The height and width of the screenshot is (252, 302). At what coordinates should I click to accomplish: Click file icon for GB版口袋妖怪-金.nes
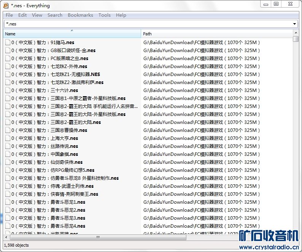coord(8,51)
